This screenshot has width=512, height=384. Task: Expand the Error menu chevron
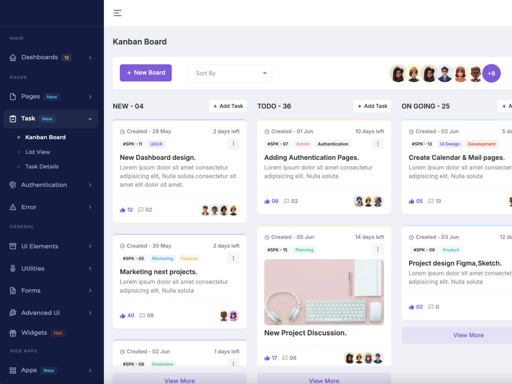[90, 207]
